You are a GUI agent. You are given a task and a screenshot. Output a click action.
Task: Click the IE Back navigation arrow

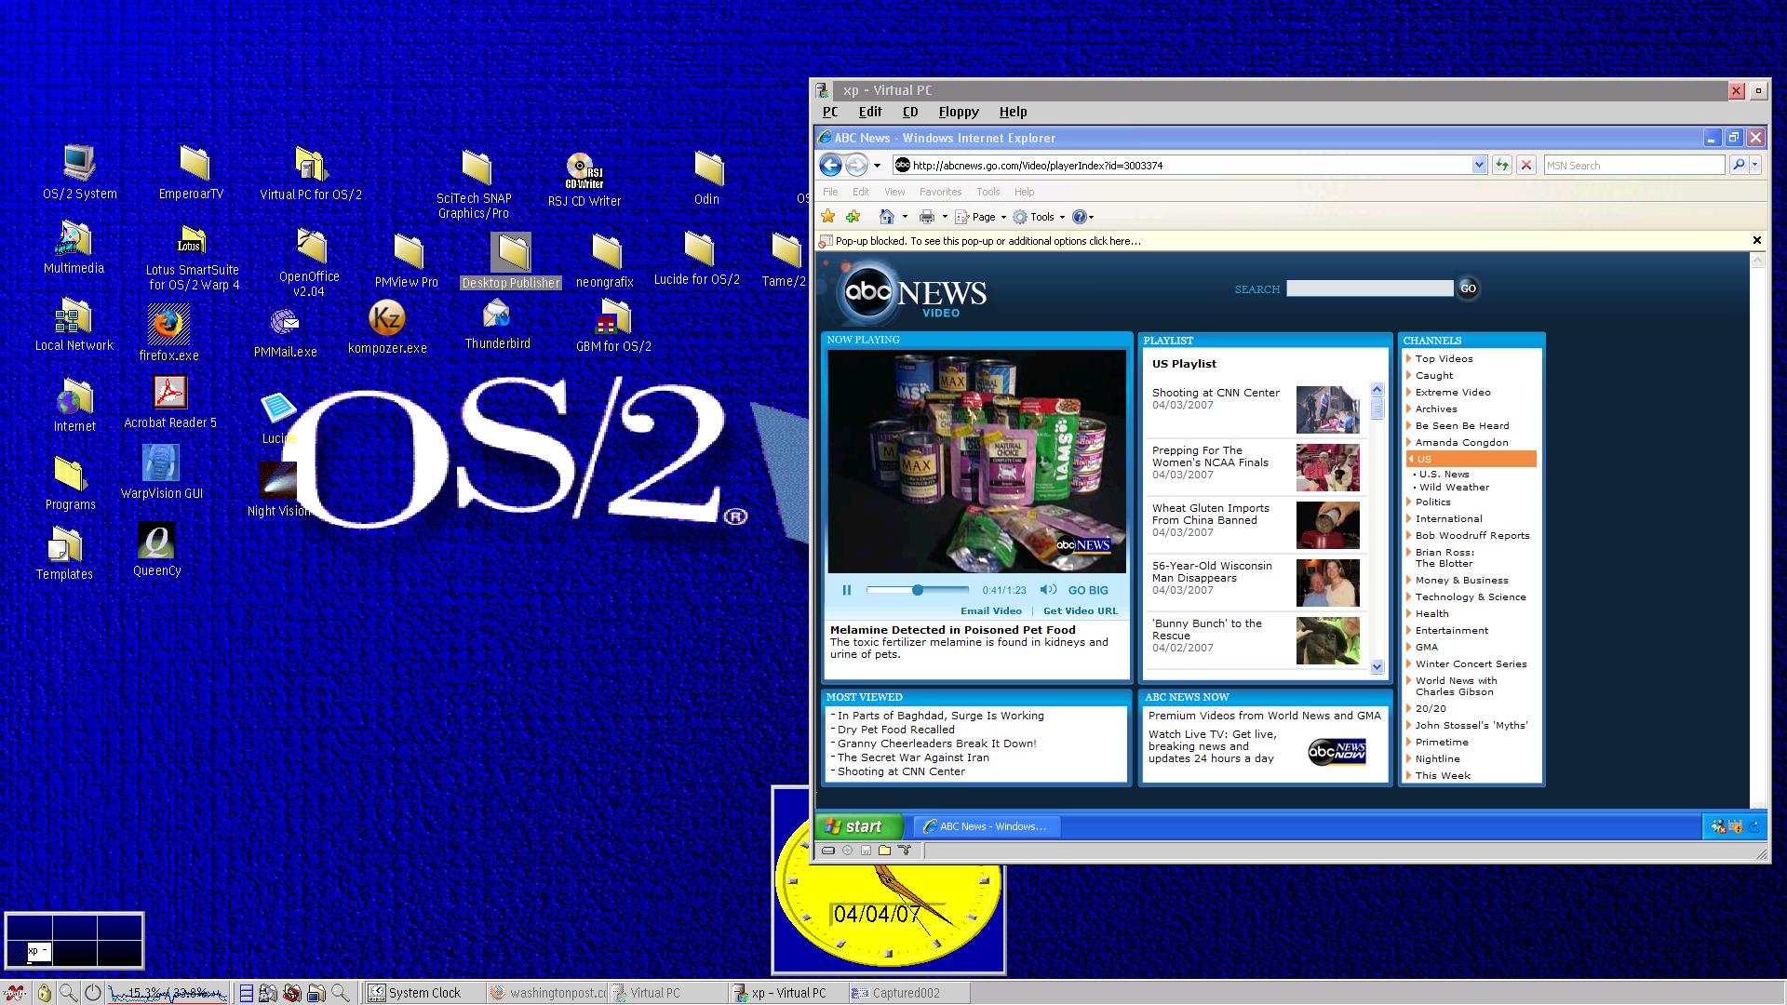(x=830, y=166)
